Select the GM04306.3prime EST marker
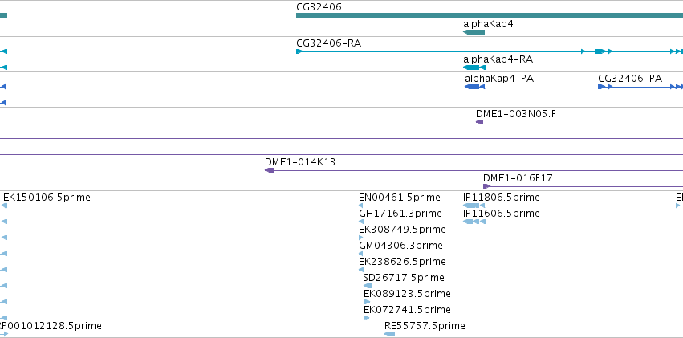Viewport: 683px width, 338px height. [360, 254]
